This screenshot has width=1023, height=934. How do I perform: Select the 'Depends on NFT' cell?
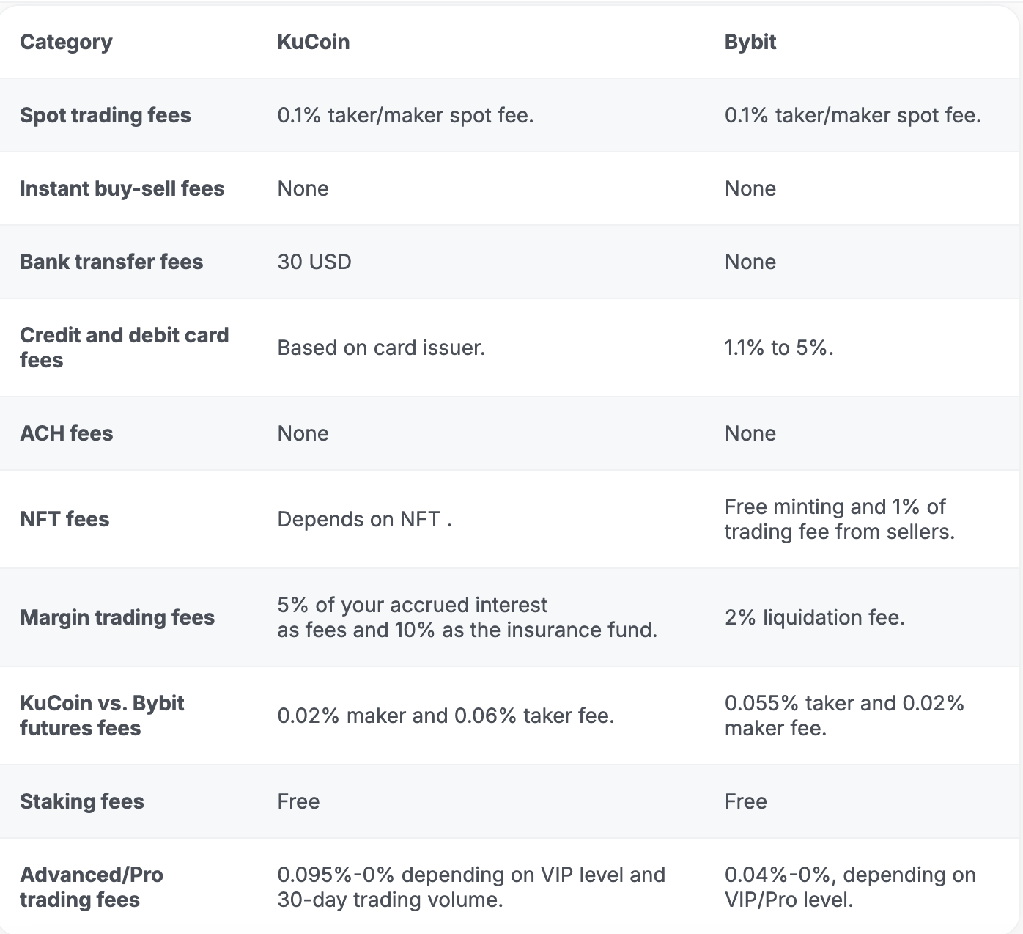(364, 519)
